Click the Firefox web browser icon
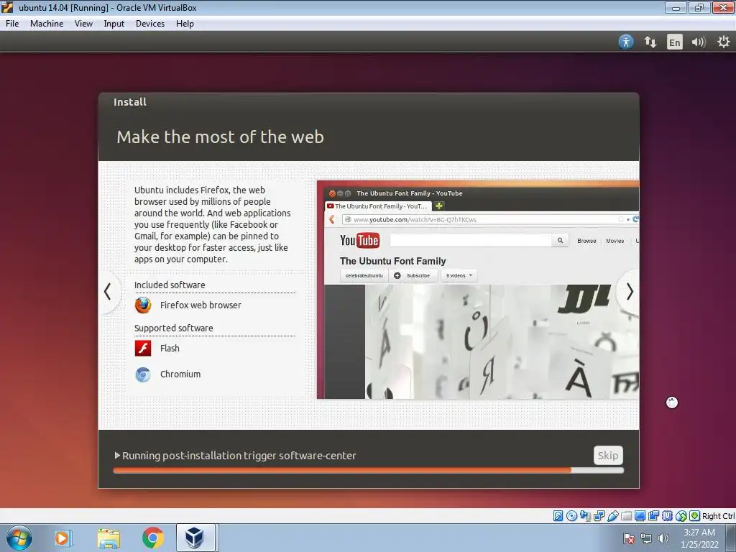The image size is (736, 552). coord(143,305)
